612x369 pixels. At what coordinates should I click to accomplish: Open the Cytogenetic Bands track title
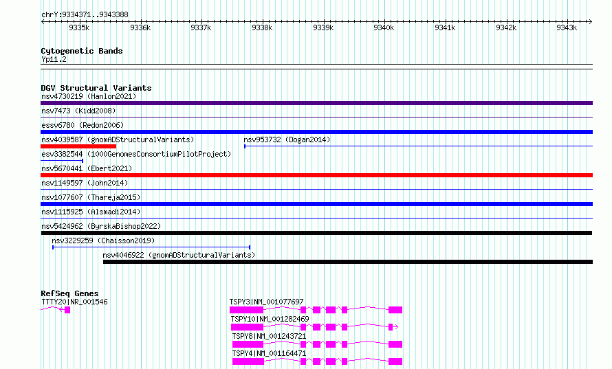82,51
